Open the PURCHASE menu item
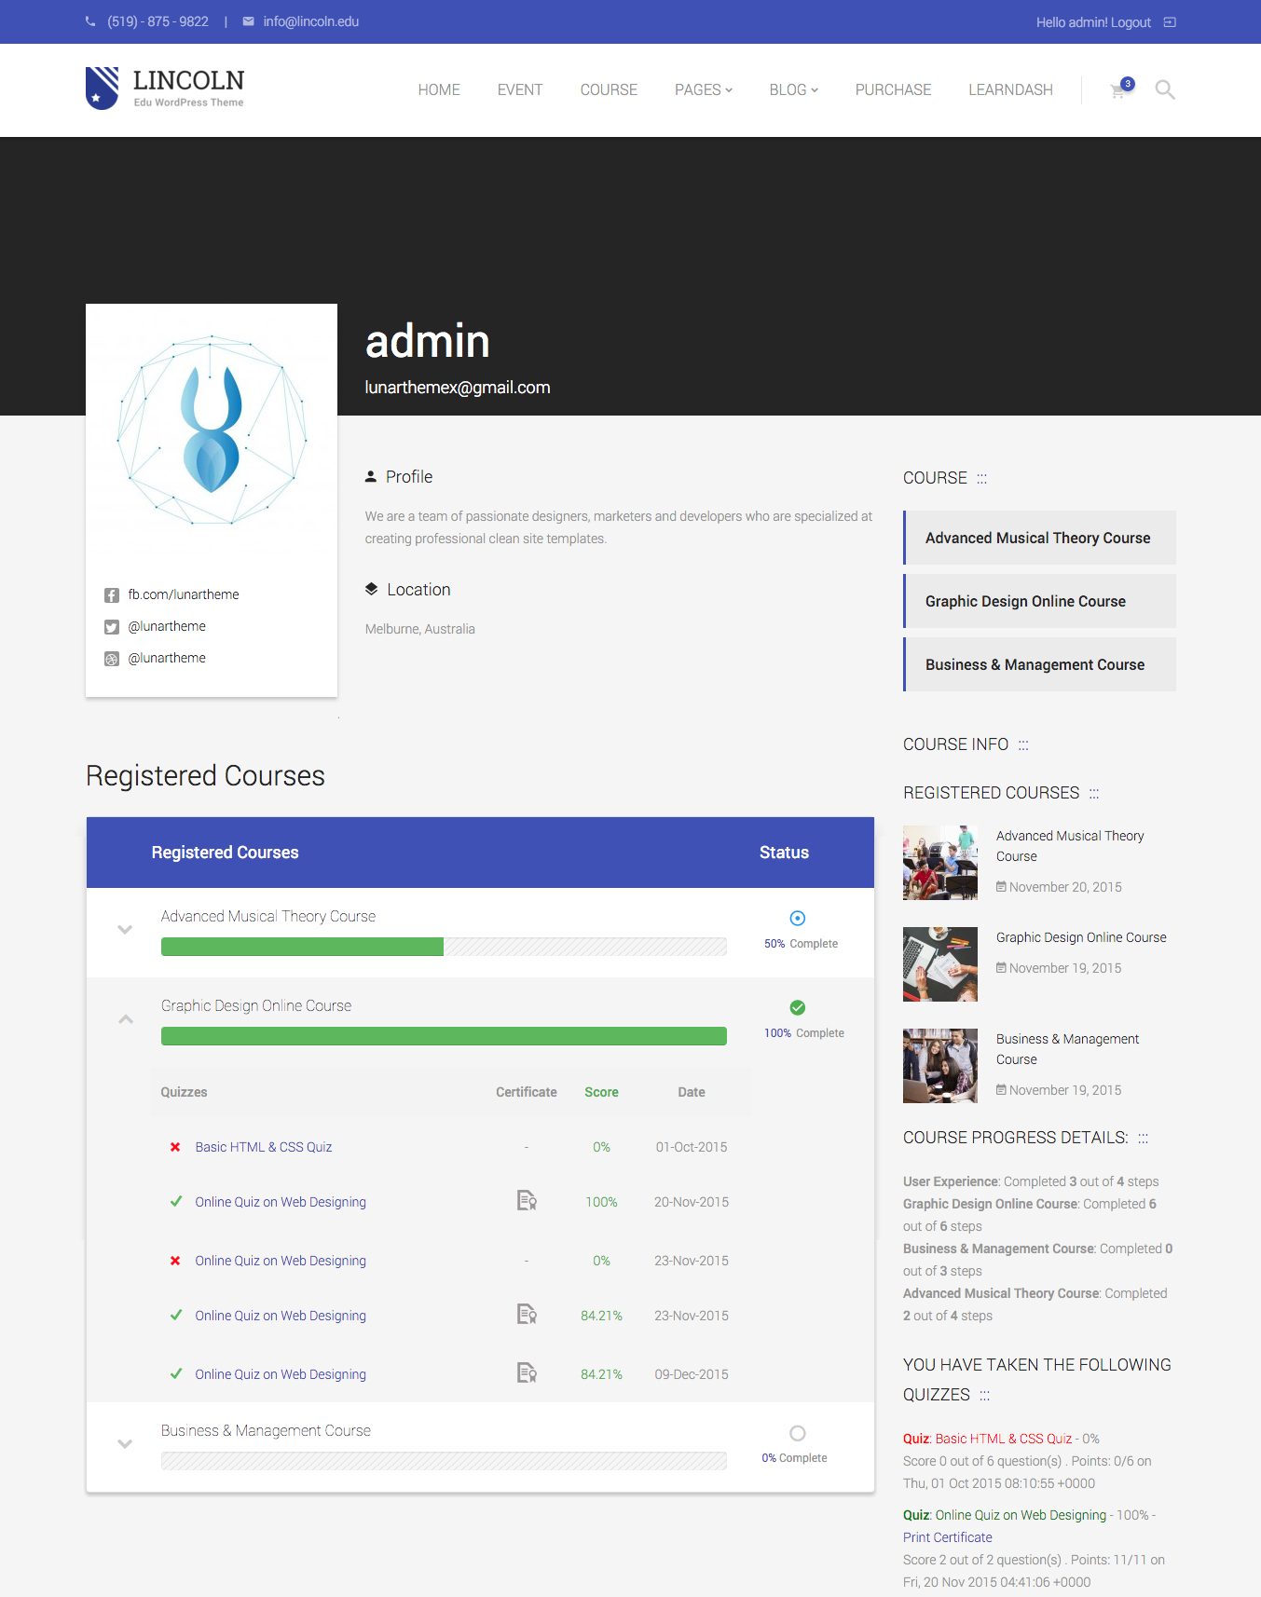 click(x=893, y=89)
